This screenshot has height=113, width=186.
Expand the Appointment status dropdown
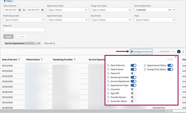(x=86, y=10)
